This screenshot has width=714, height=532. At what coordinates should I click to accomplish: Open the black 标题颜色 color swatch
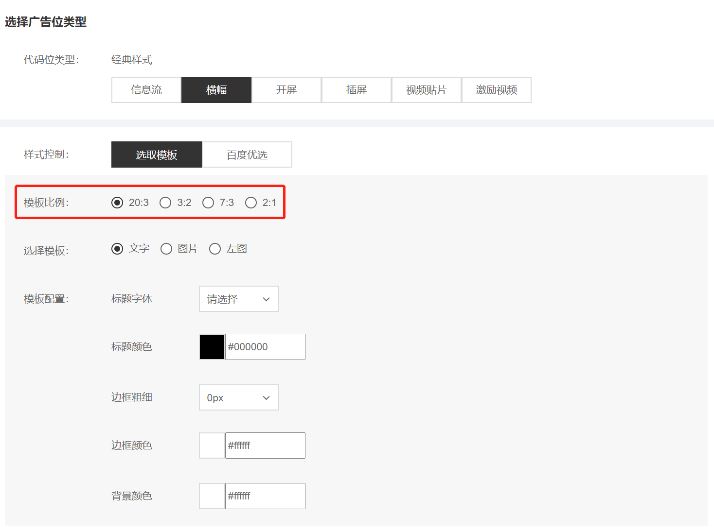tap(212, 347)
